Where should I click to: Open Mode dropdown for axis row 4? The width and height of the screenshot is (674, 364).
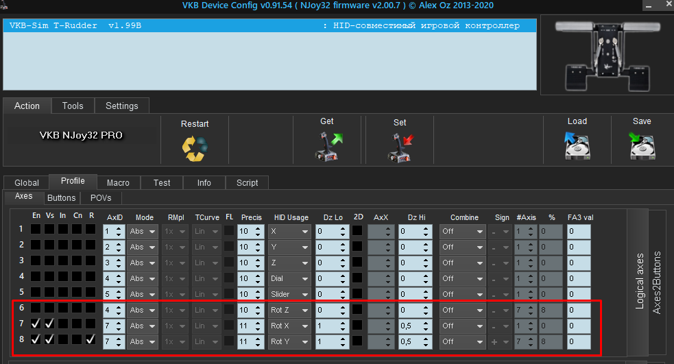click(x=143, y=278)
